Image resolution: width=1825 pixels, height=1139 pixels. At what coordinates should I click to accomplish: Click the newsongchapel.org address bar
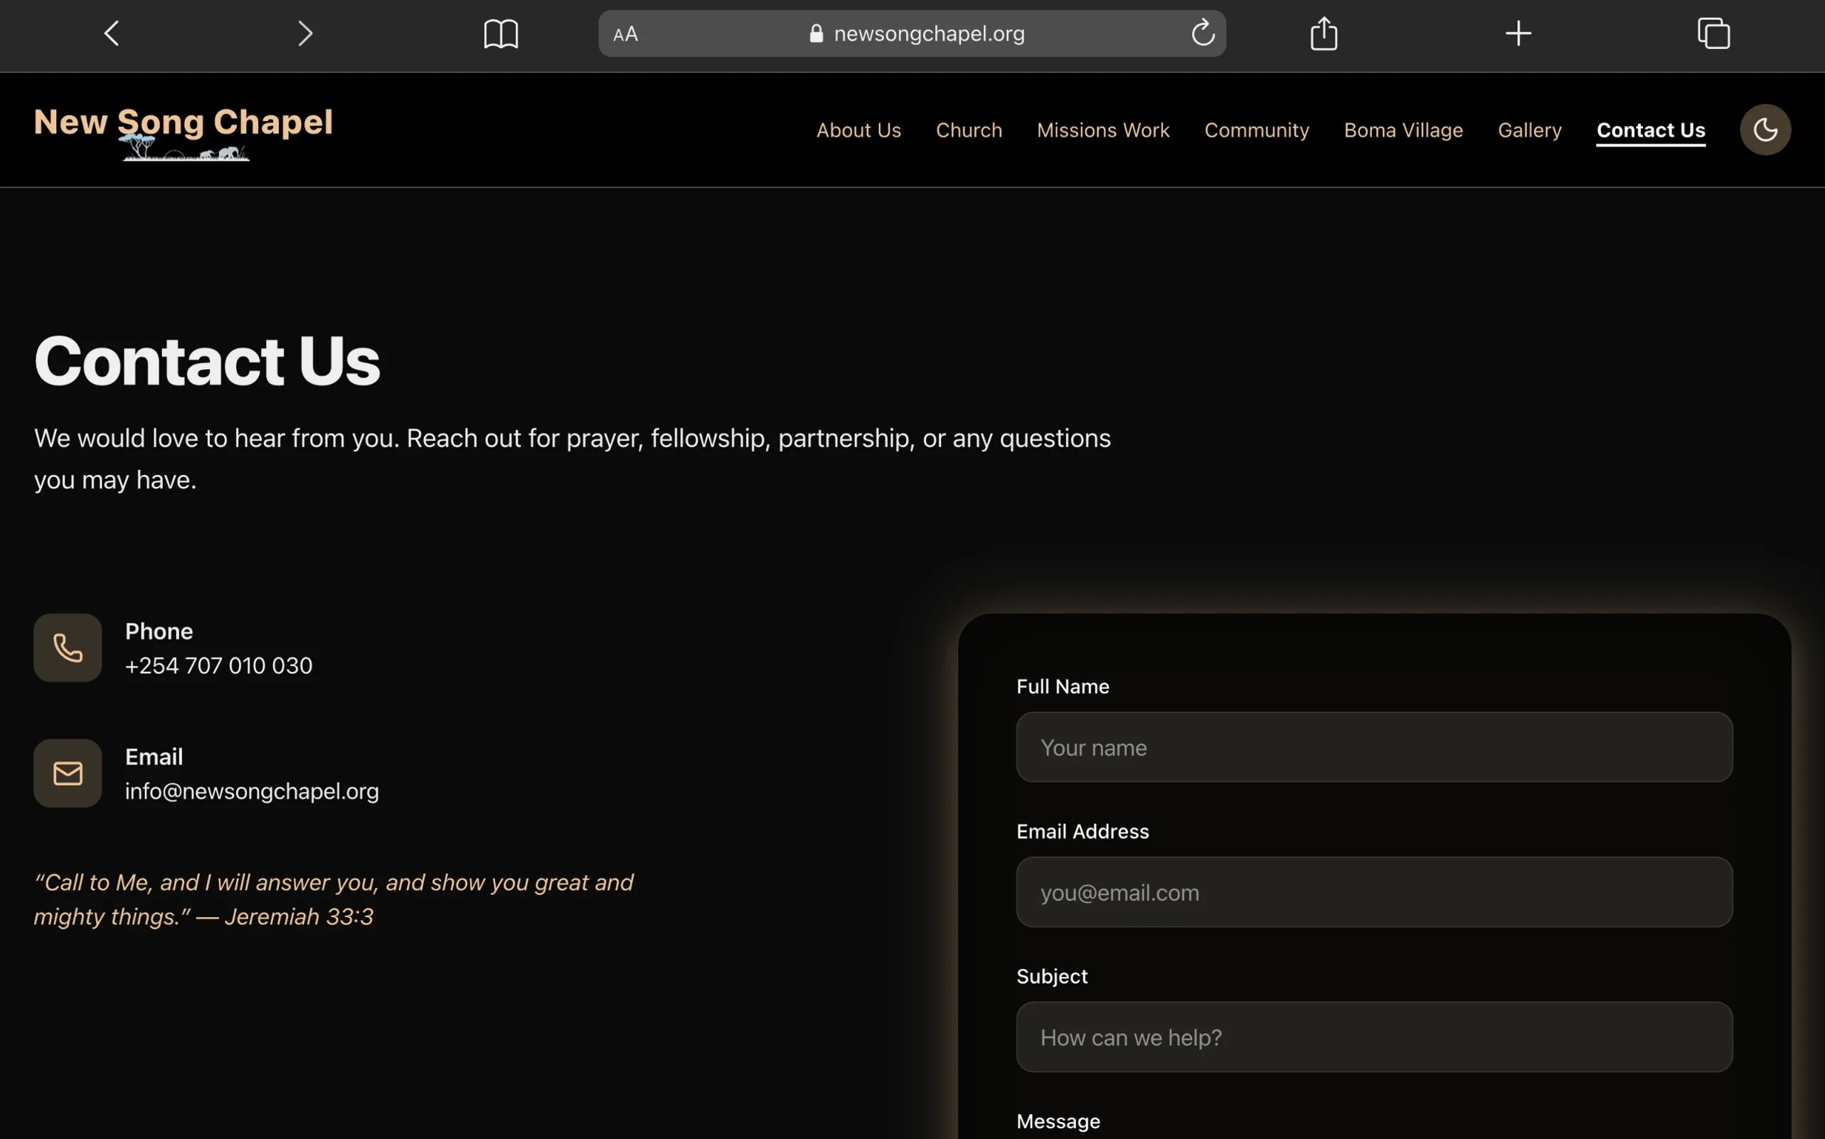pyautogui.click(x=912, y=33)
